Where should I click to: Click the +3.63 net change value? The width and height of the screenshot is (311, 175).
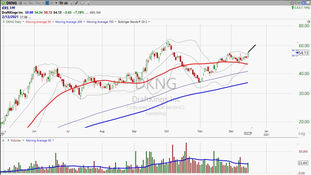click(67, 13)
